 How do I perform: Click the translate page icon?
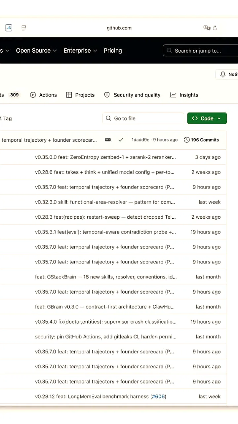point(207,28)
